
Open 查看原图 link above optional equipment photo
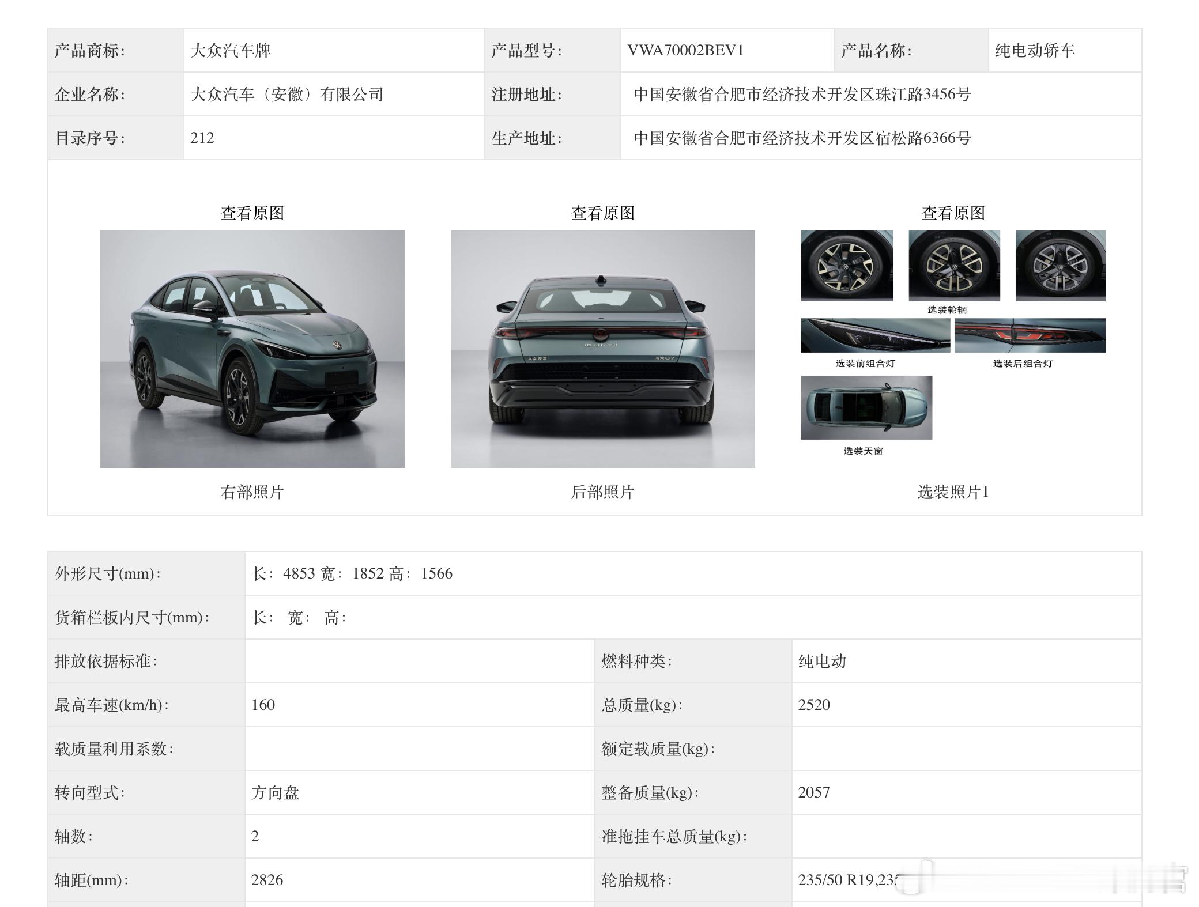click(x=953, y=213)
